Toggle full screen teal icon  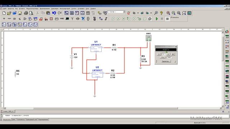click(189, 13)
